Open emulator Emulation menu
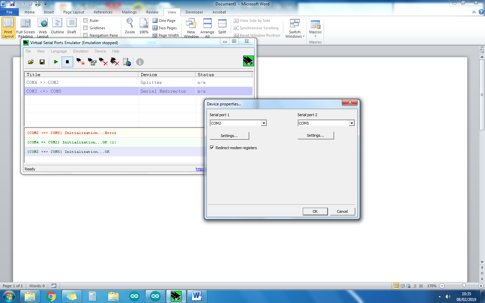The height and width of the screenshot is (303, 485). [x=81, y=51]
